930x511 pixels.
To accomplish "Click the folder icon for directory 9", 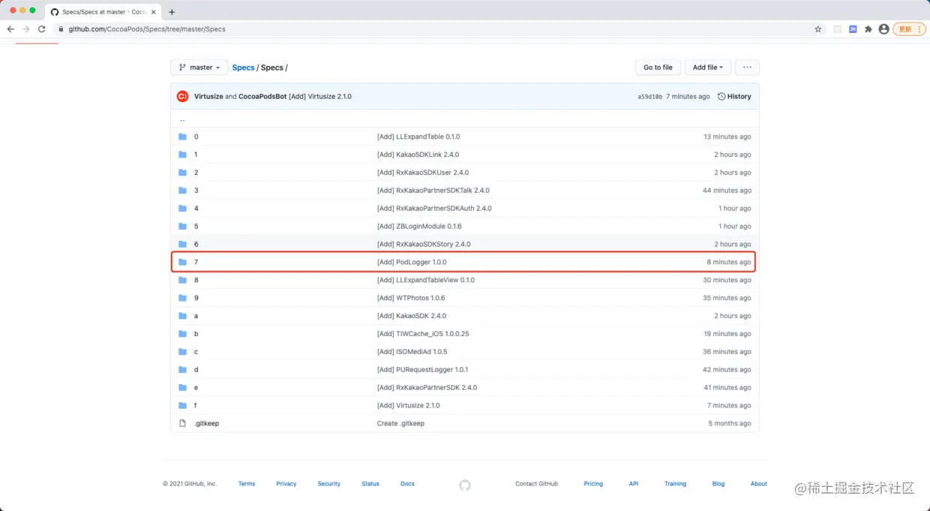I will tap(182, 298).
